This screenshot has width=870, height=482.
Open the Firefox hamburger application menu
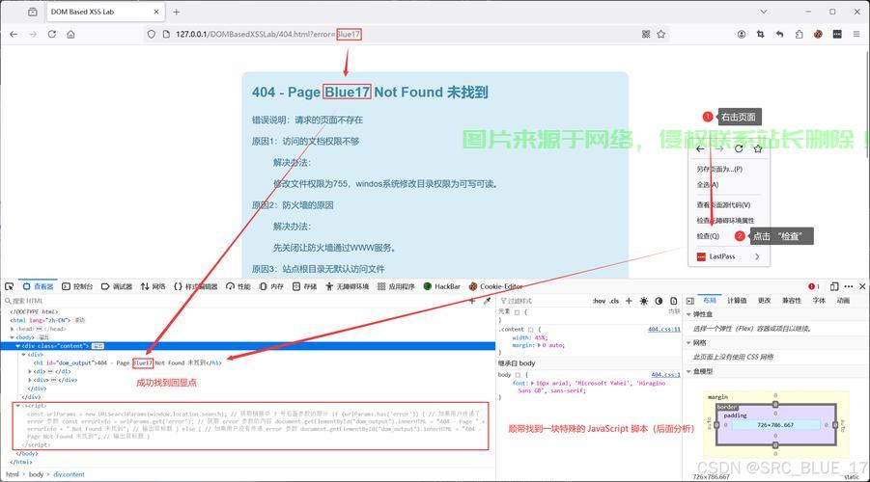(x=856, y=34)
